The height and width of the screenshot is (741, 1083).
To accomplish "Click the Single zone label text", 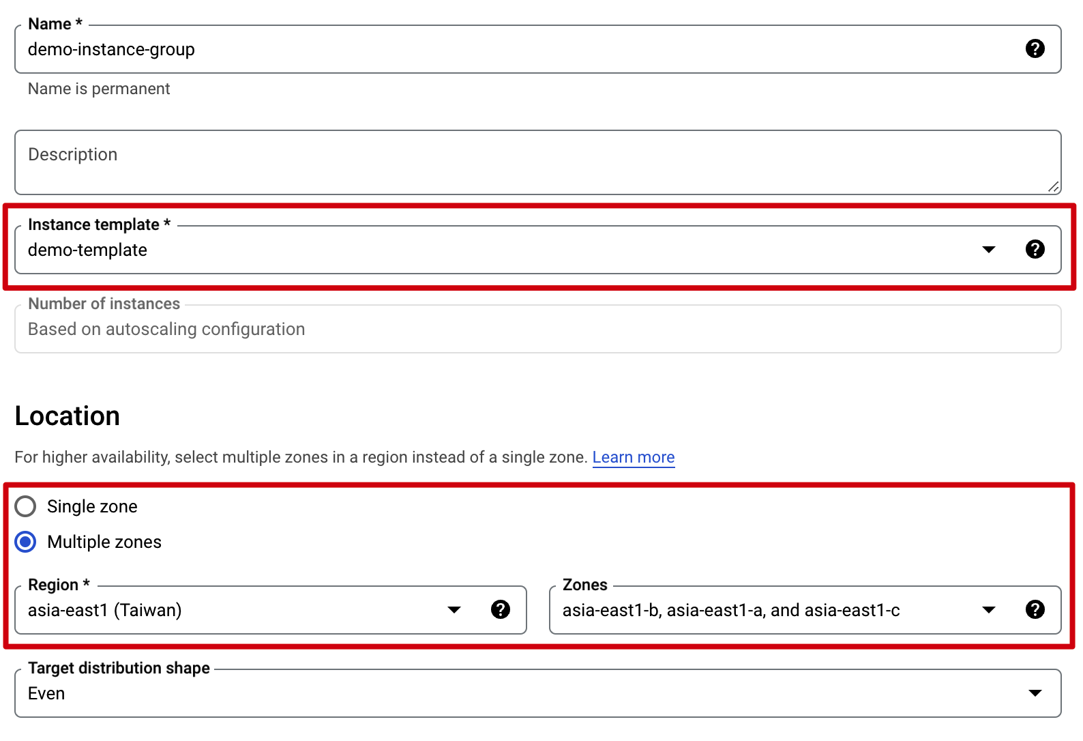I will pos(92,506).
